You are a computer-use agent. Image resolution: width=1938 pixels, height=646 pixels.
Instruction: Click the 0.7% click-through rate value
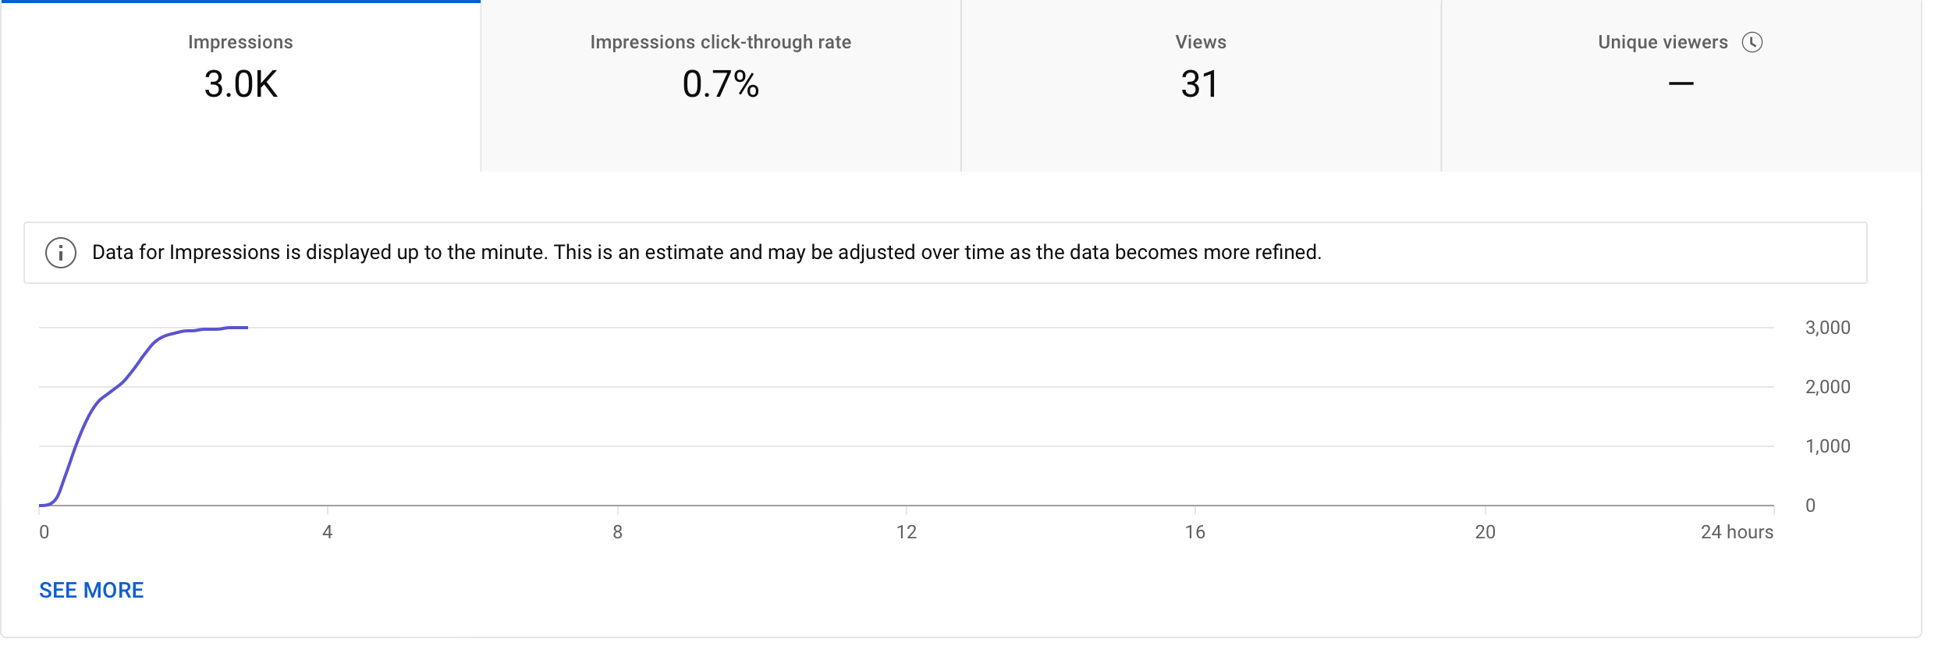pyautogui.click(x=720, y=84)
